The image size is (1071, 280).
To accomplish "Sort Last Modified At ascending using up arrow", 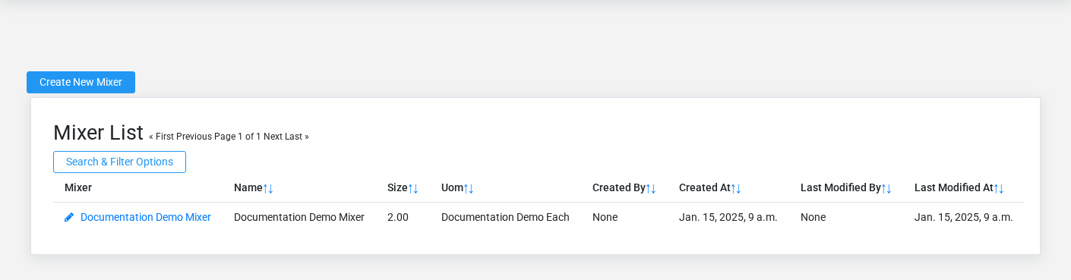I will point(996,188).
